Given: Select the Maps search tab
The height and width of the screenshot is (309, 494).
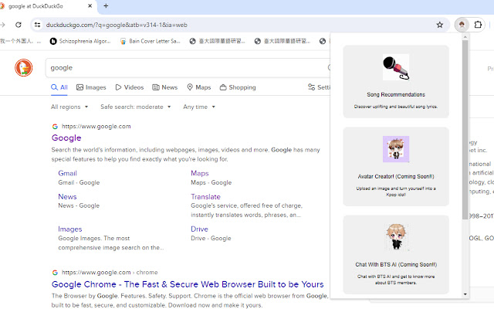Looking at the screenshot, I should click(199, 87).
